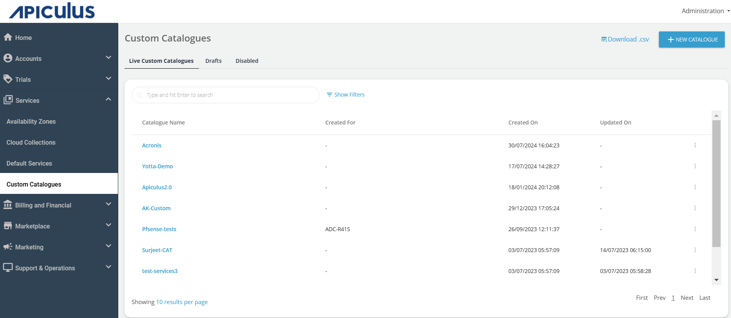Viewport: 731px width, 318px height.
Task: Click the Updated On column header
Action: (x=615, y=123)
